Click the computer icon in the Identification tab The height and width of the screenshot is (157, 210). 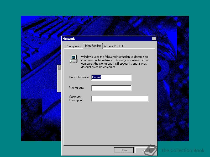click(x=73, y=59)
